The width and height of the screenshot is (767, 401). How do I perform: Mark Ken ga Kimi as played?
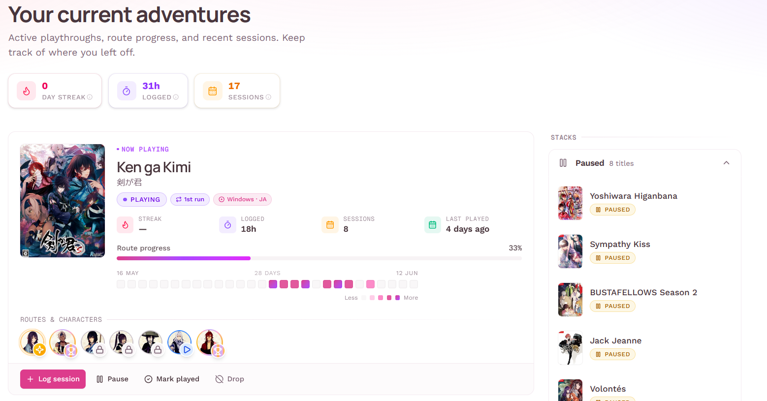pos(172,379)
